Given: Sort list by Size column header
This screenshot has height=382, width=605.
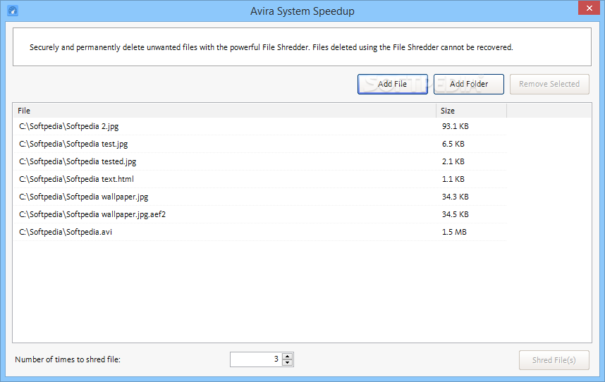Looking at the screenshot, I should coord(471,111).
